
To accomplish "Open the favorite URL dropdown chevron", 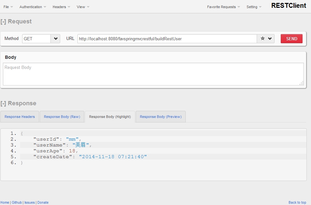I will [270, 39].
